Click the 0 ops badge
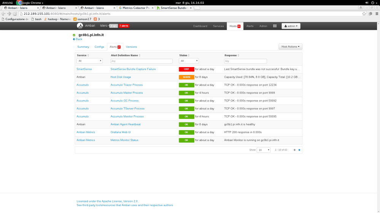Screen dimensions: 380x213 click(113, 26)
